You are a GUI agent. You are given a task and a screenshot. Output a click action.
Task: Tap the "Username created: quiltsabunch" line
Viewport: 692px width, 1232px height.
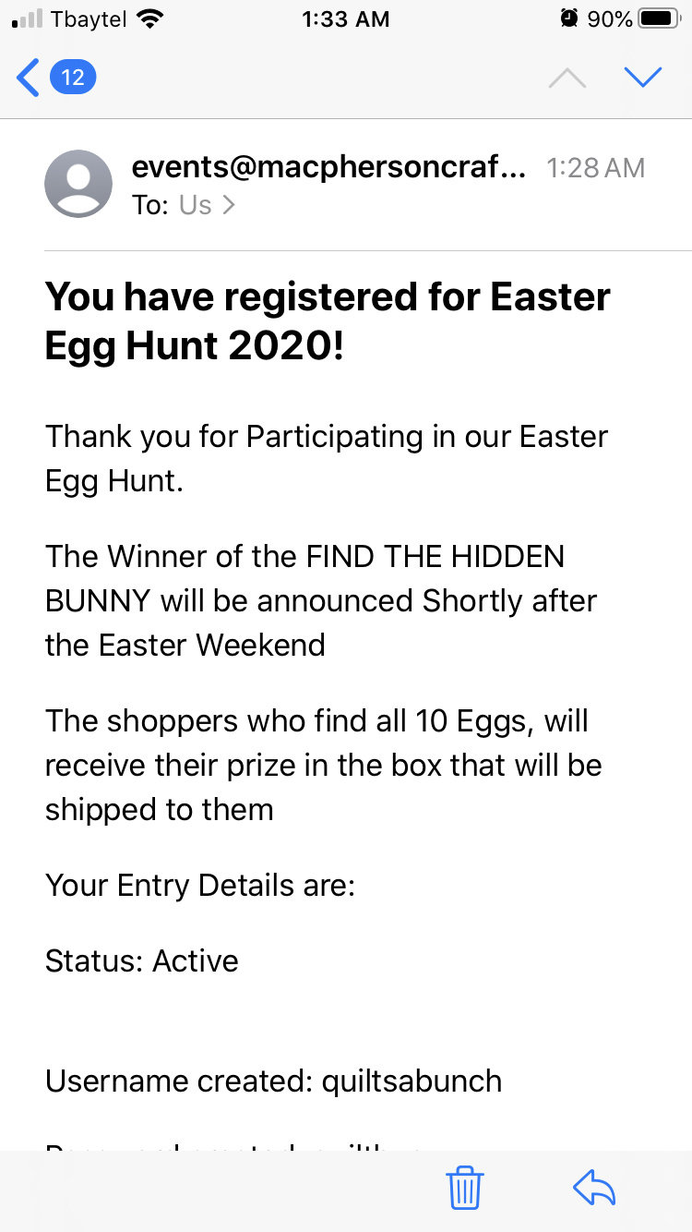[x=273, y=1081]
